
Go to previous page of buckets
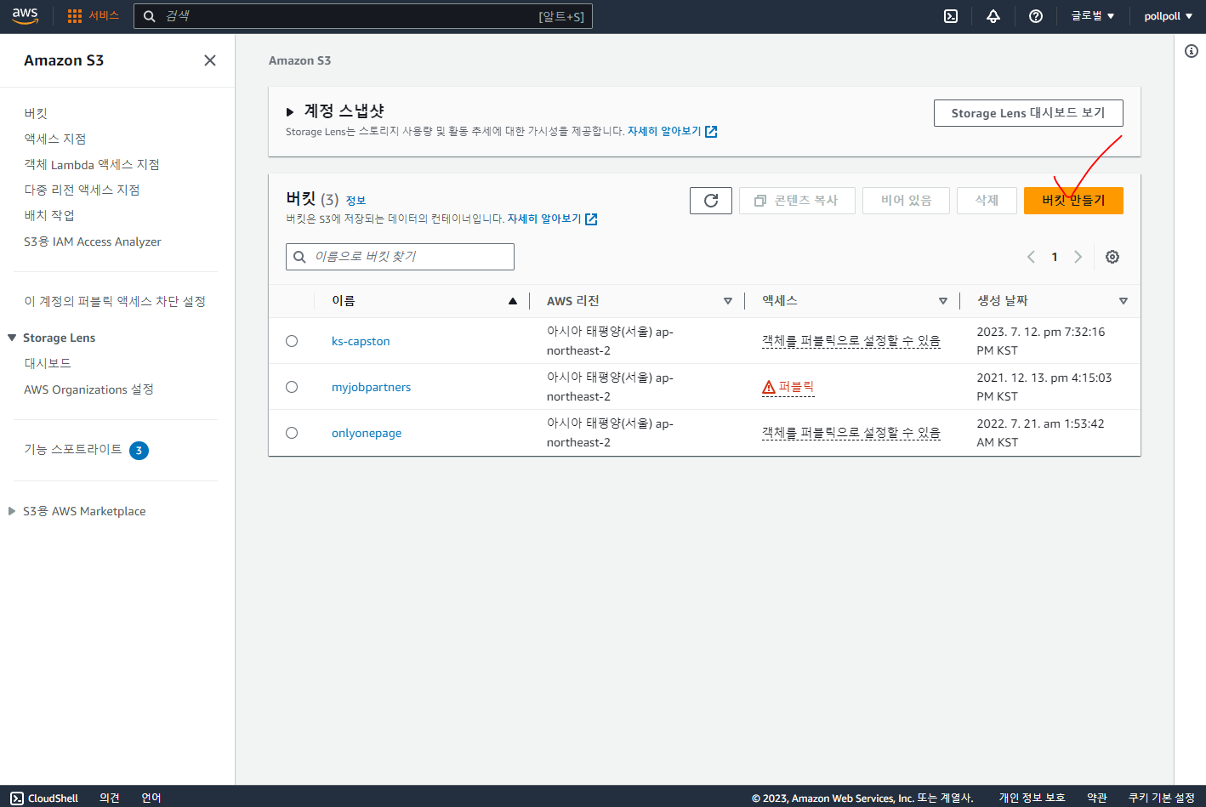[1031, 257]
